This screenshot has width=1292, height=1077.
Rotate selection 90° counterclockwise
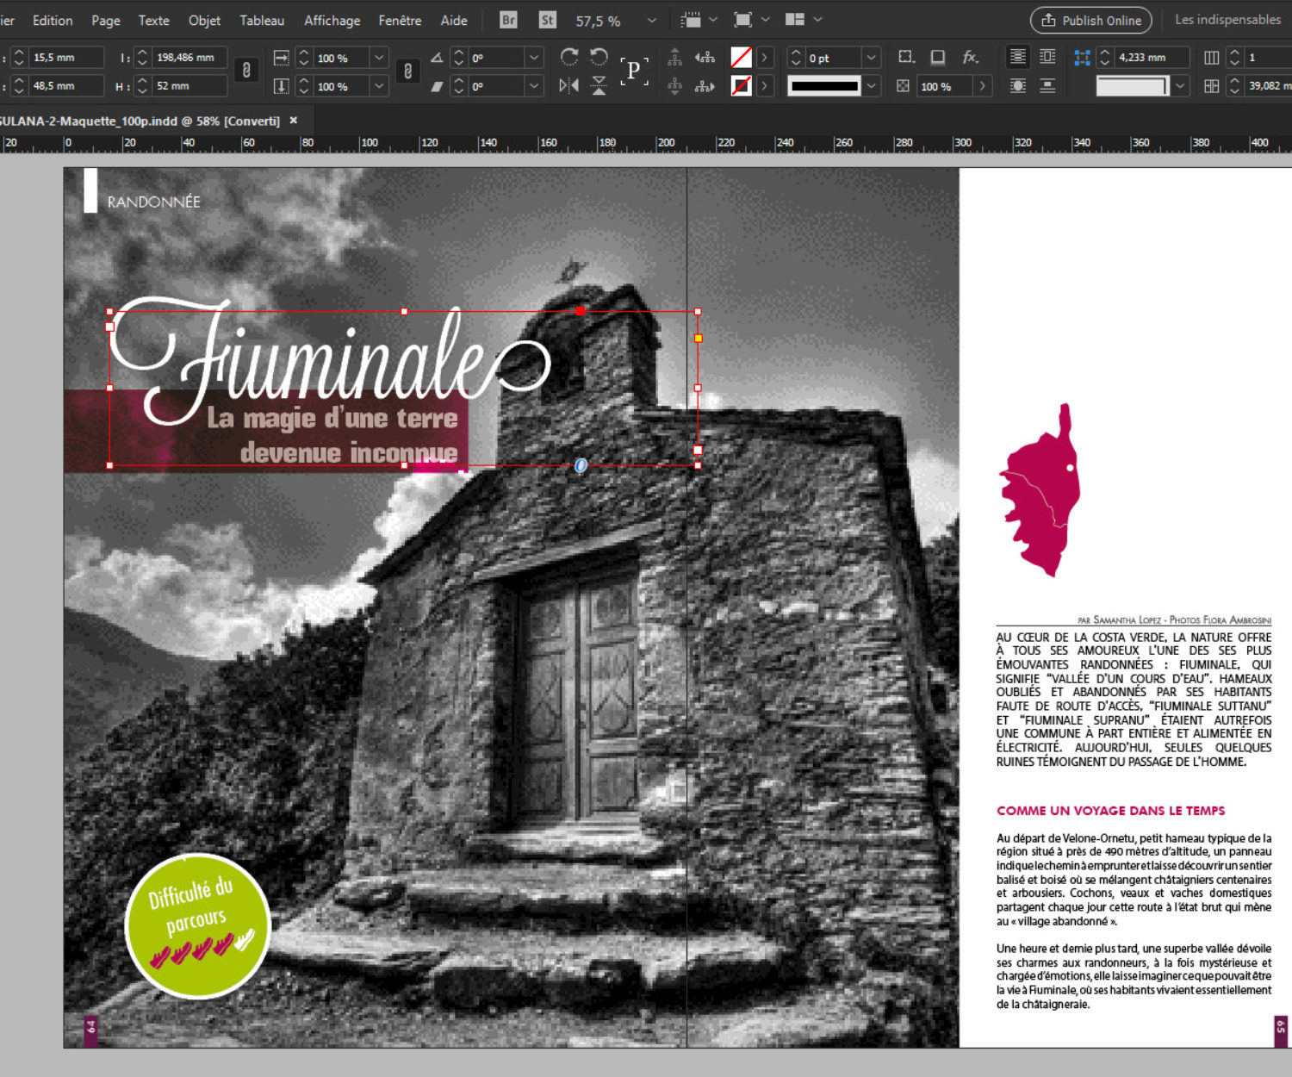point(599,57)
